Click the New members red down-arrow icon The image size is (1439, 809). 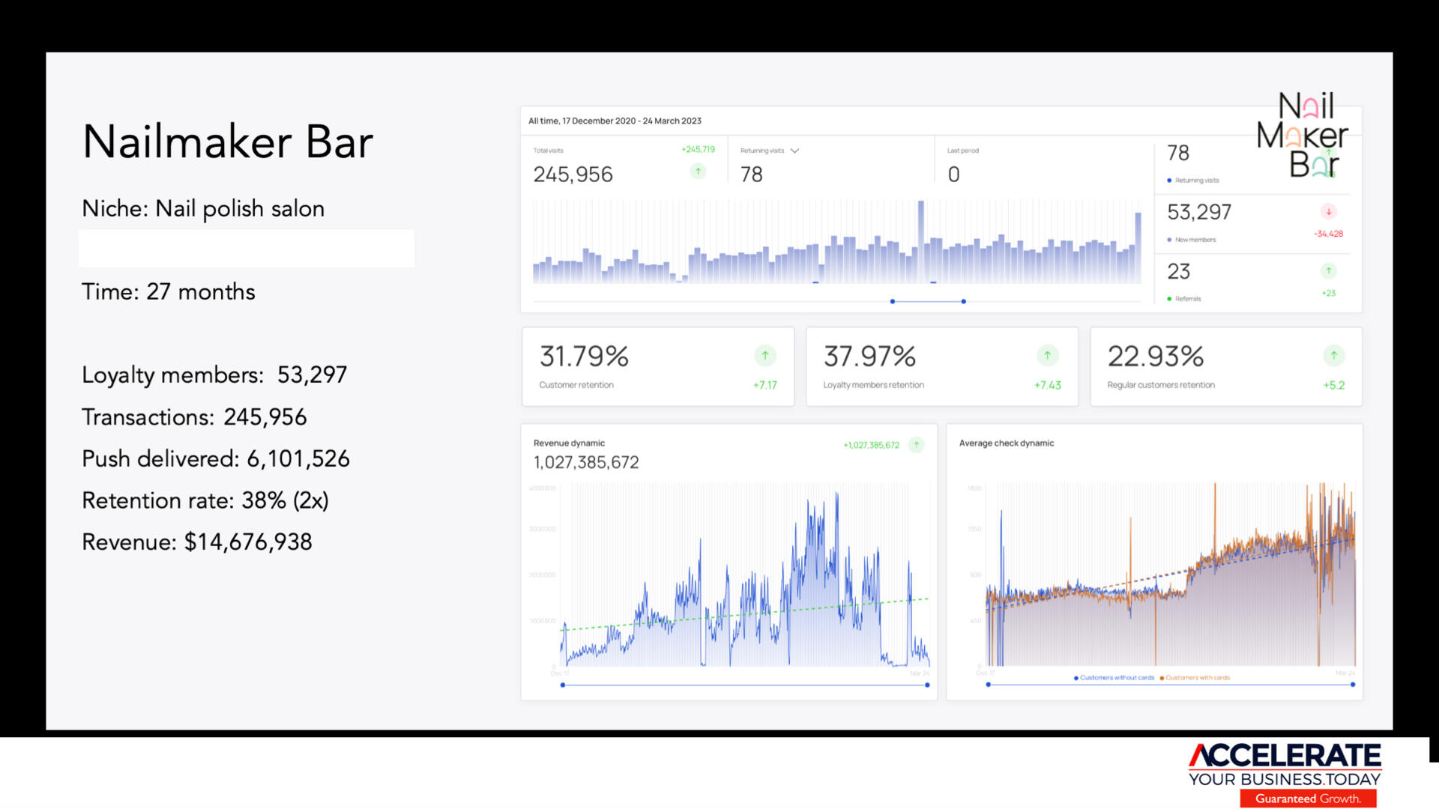tap(1328, 212)
